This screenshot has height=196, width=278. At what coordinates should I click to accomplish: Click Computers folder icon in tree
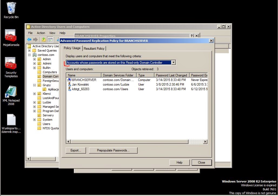coord(39,72)
